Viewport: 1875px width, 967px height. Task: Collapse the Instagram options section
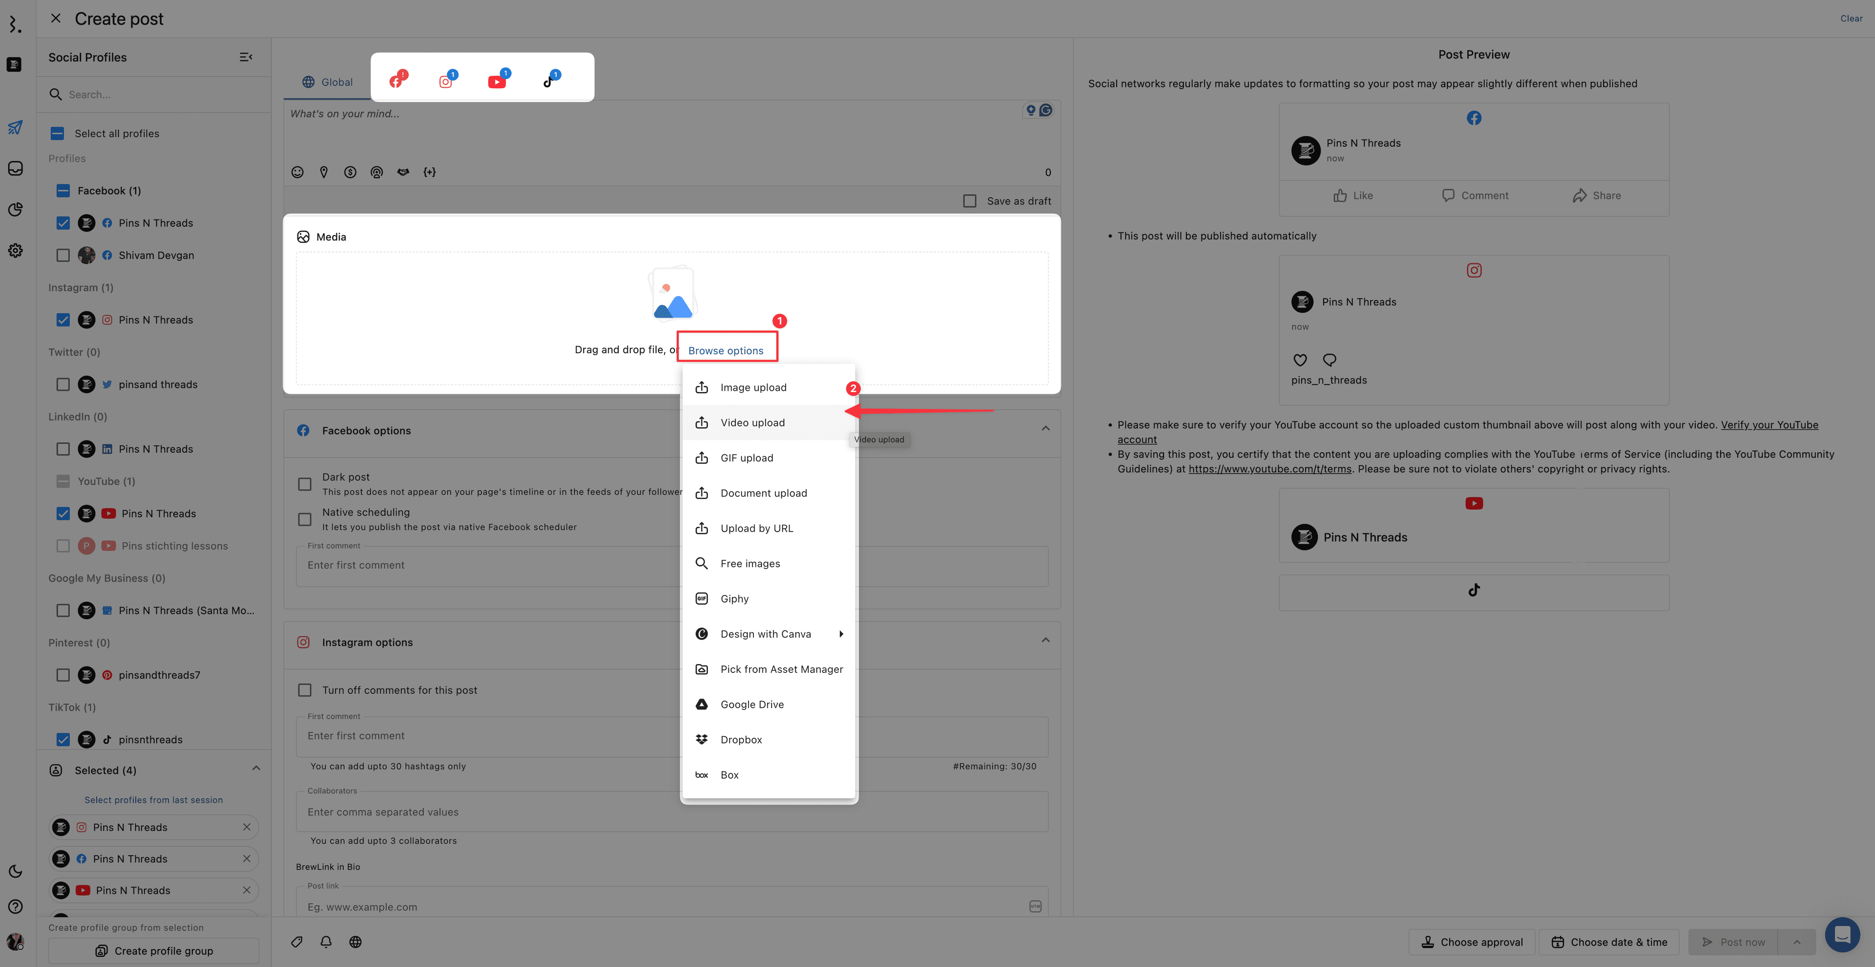[1045, 641]
